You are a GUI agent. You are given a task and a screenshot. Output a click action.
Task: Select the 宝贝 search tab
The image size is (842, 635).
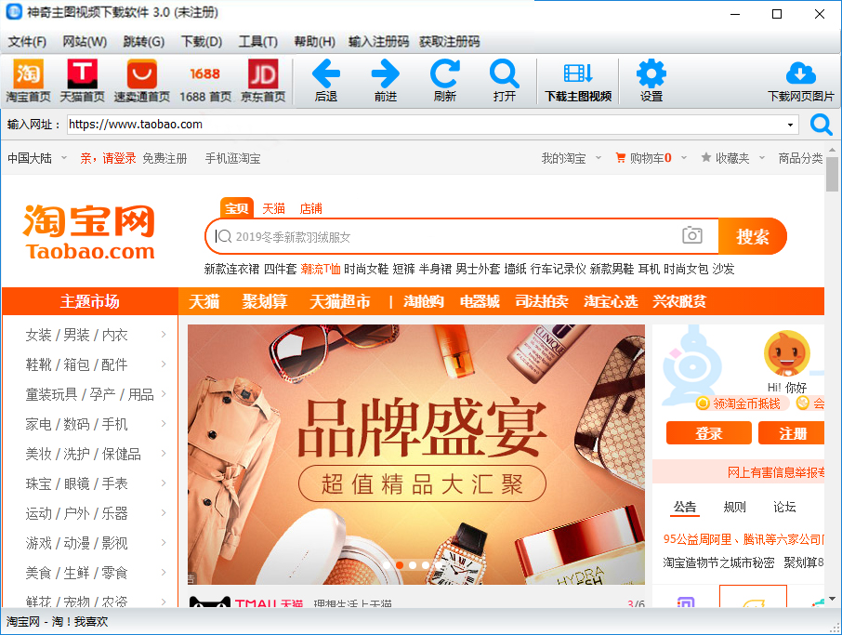pyautogui.click(x=236, y=208)
